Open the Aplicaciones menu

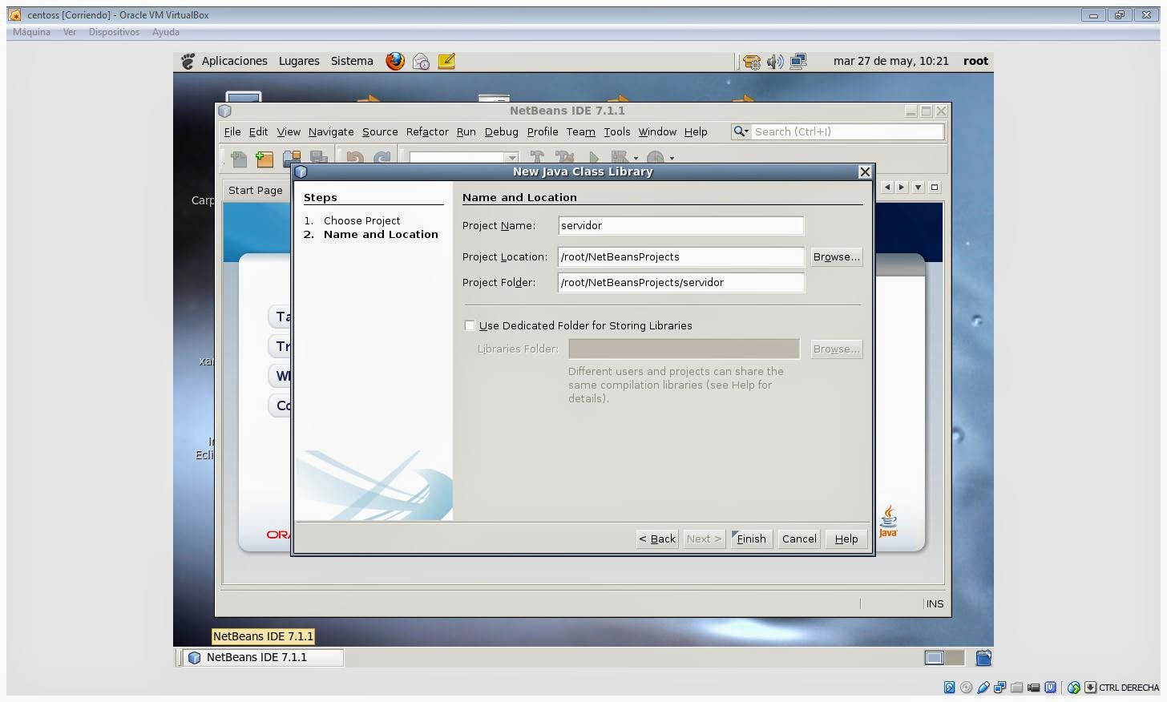[234, 61]
